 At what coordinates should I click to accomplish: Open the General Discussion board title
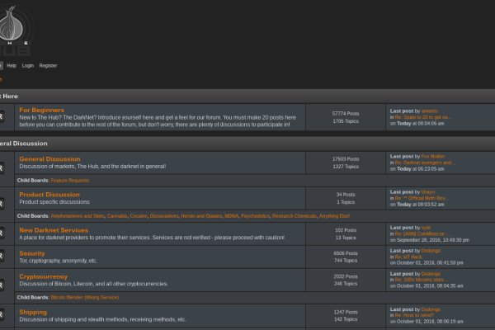click(49, 158)
